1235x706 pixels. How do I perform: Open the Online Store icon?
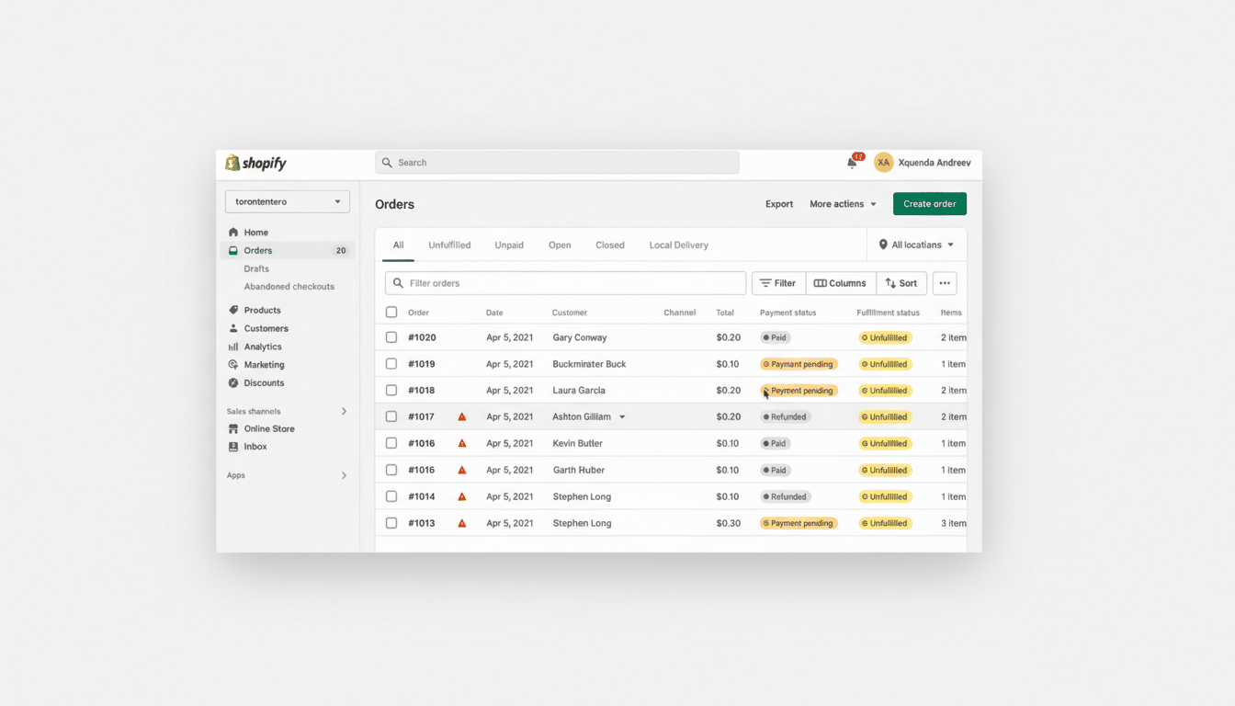click(233, 429)
